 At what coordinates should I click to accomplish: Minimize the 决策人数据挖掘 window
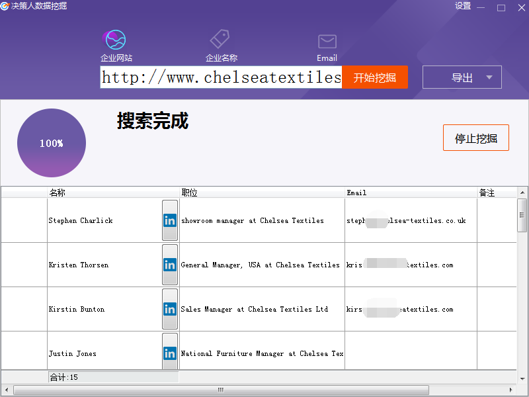(x=481, y=7)
